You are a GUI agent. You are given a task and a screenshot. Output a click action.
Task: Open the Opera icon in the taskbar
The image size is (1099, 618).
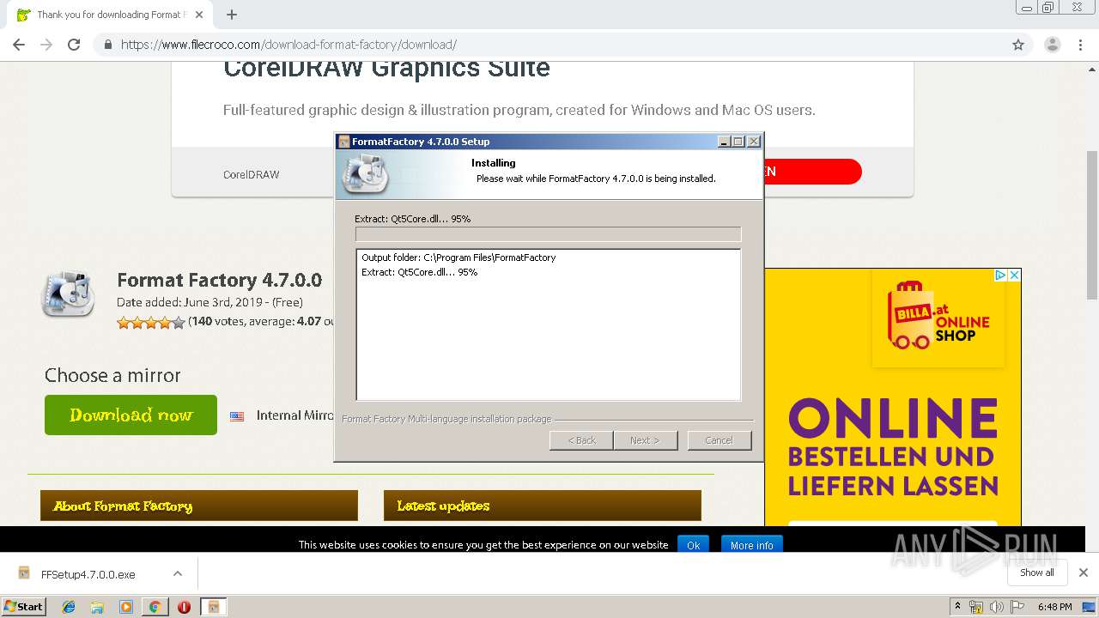tap(184, 607)
